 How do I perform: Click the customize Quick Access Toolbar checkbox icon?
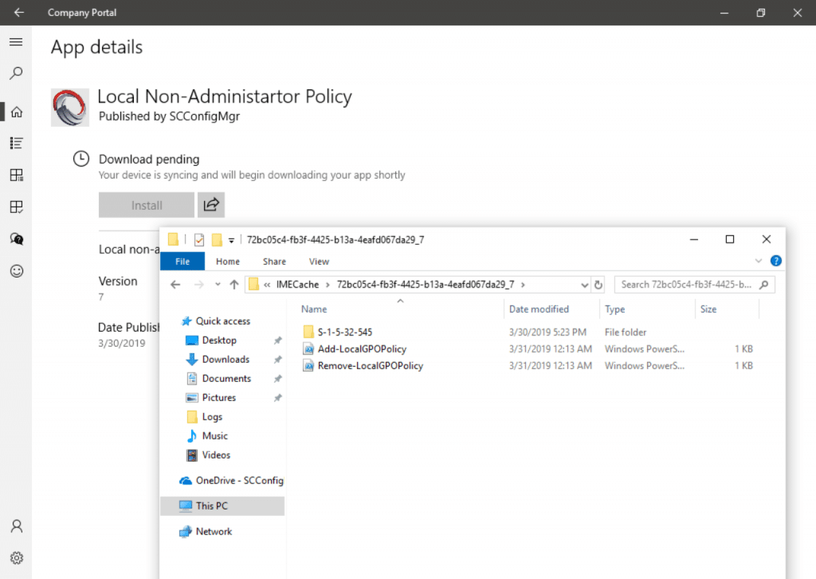point(198,238)
